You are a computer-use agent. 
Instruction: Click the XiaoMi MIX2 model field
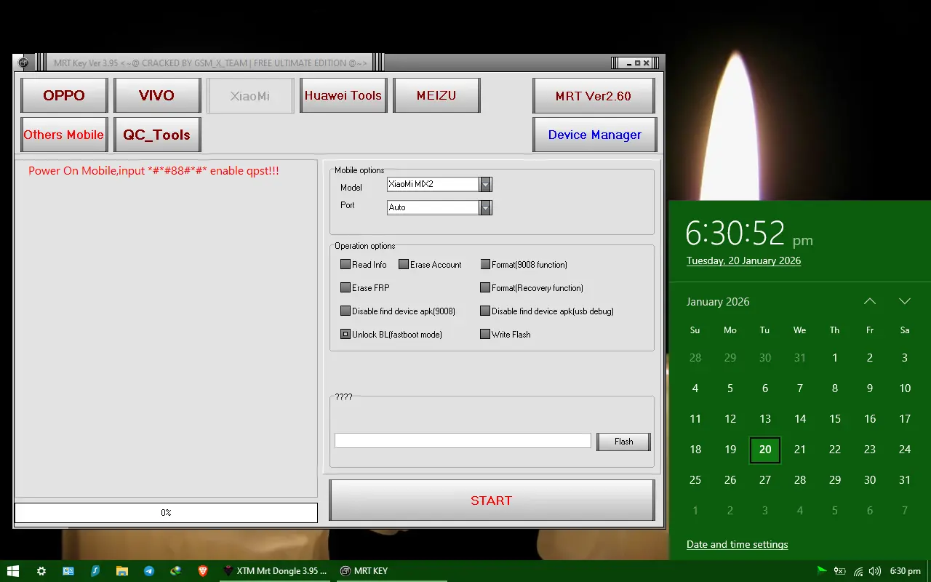pyautogui.click(x=433, y=184)
